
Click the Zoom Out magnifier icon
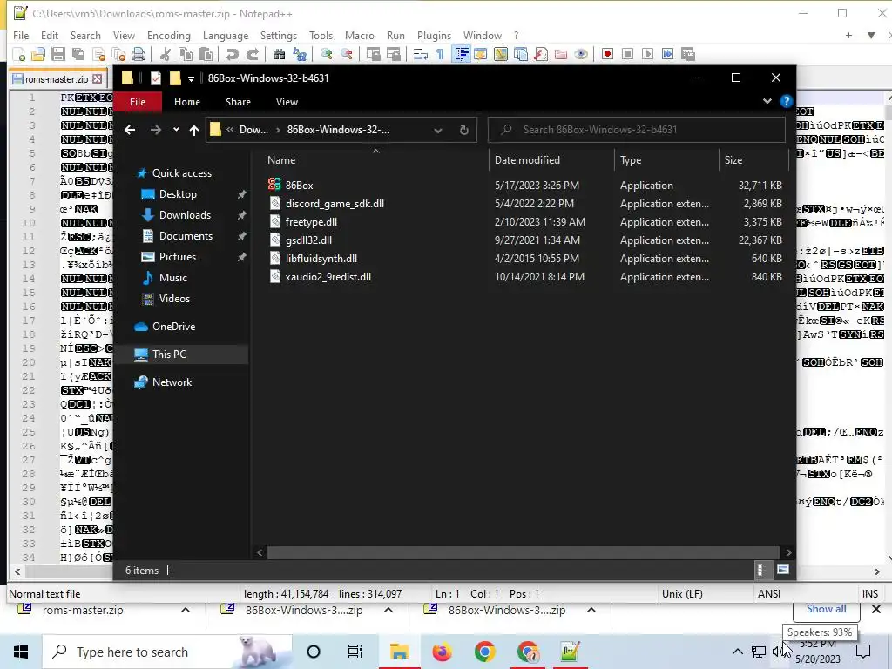pyautogui.click(x=346, y=54)
